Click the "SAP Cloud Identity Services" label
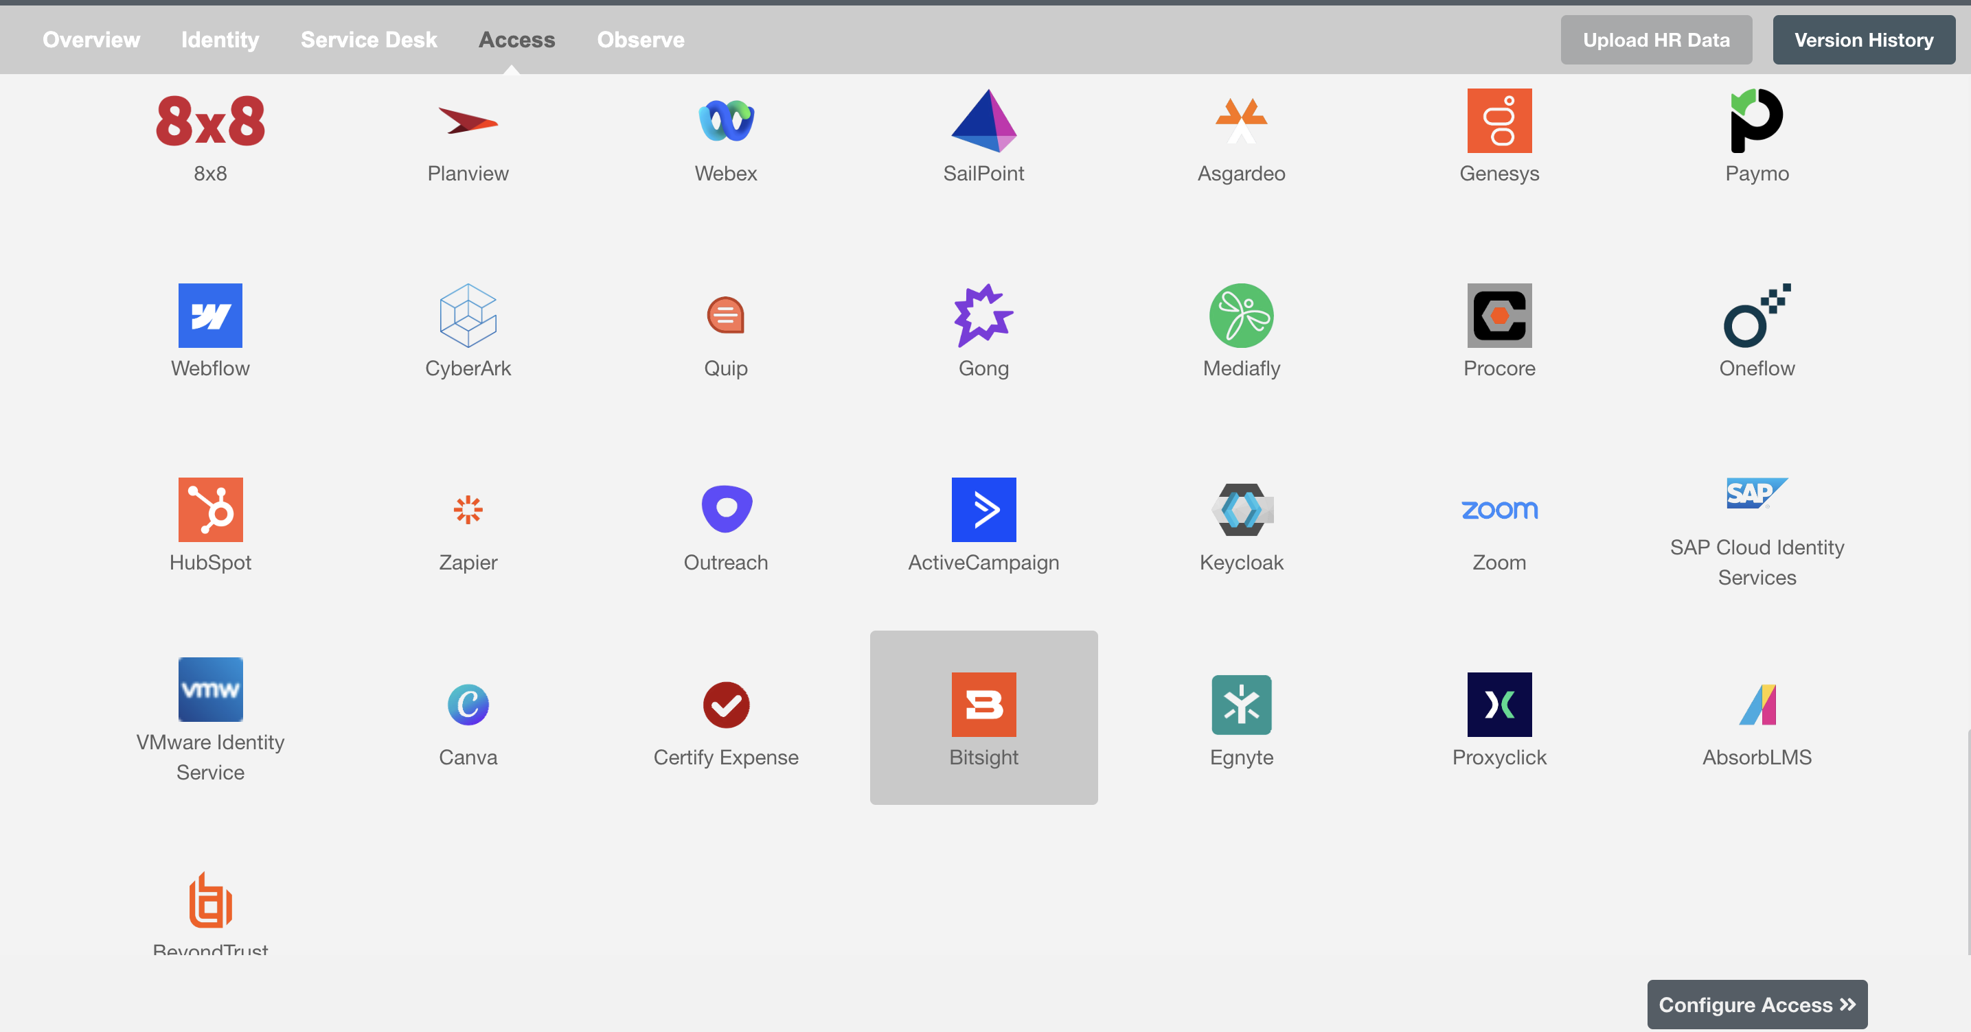This screenshot has width=1971, height=1032. [x=1757, y=563]
